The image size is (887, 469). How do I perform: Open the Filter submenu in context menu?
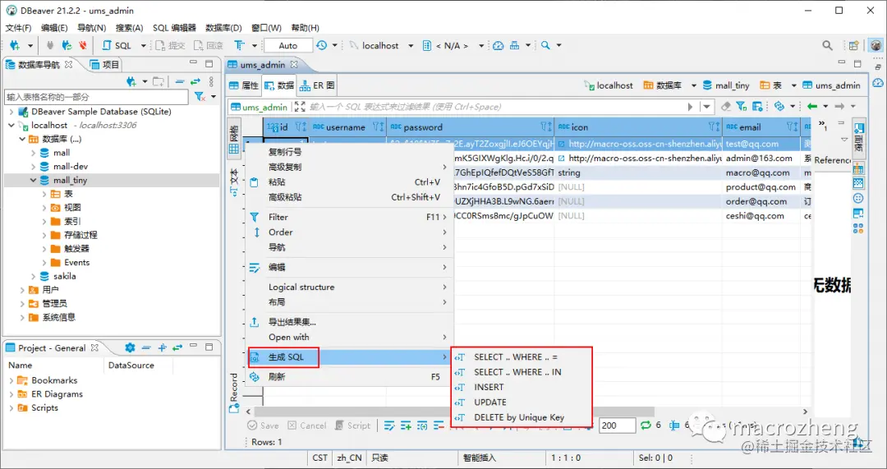pyautogui.click(x=349, y=217)
